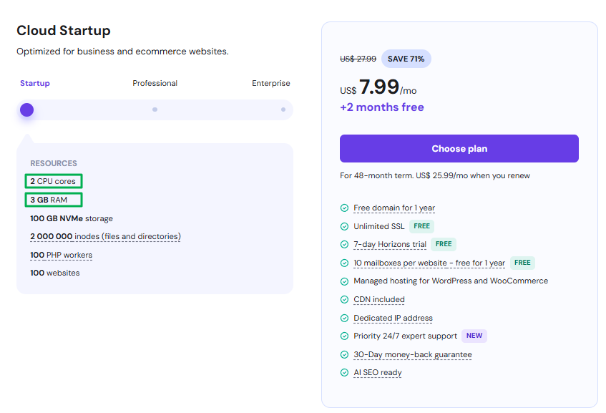Click the Free domain for 1 year link
This screenshot has width=606, height=413.
[394, 208]
